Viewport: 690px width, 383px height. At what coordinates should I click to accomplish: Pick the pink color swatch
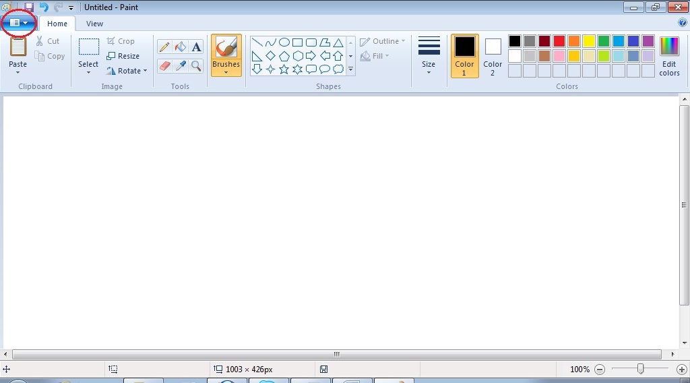[559, 56]
